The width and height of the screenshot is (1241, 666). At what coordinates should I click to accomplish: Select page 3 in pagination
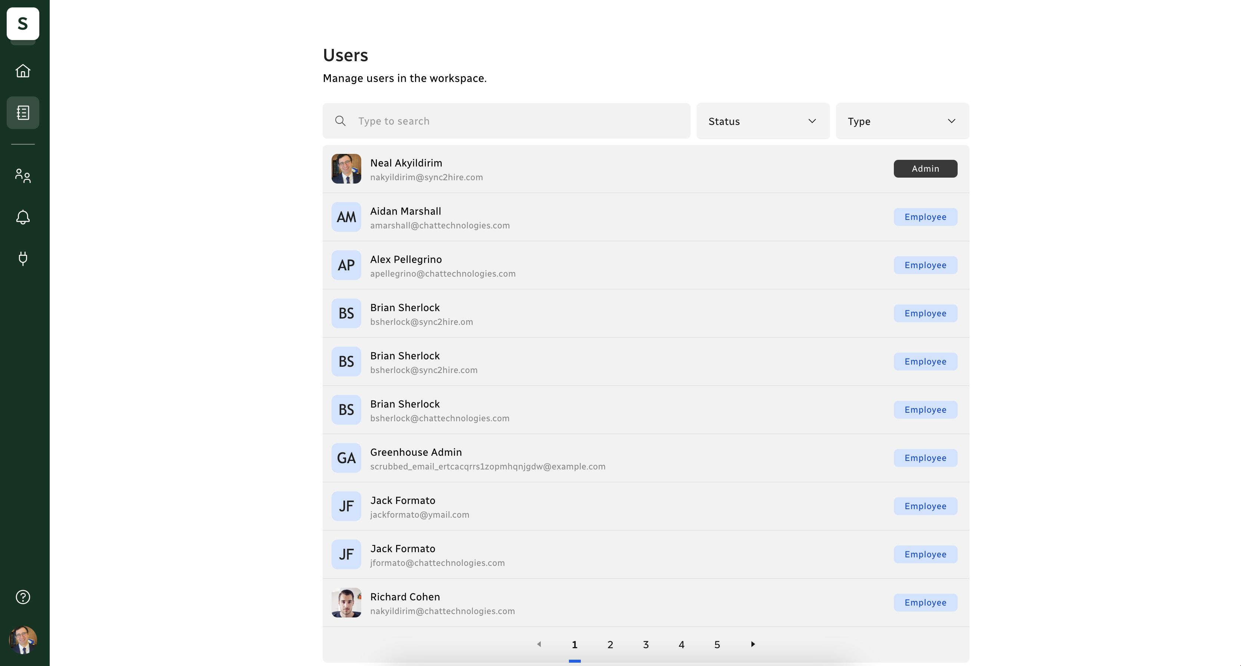pyautogui.click(x=646, y=644)
